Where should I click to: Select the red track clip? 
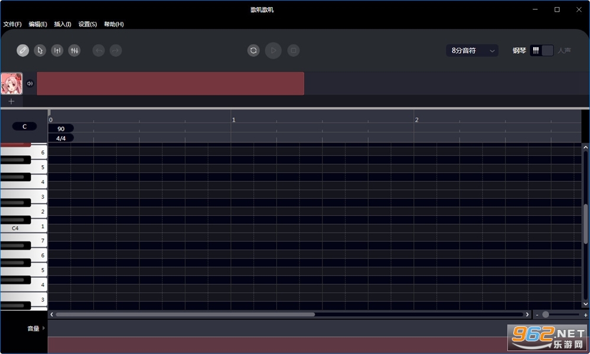point(171,83)
